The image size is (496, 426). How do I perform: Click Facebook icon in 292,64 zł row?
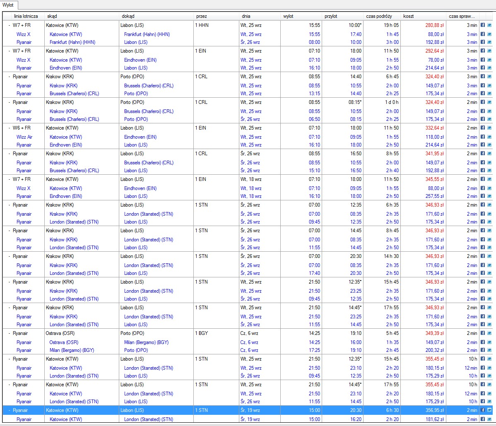[x=483, y=51]
